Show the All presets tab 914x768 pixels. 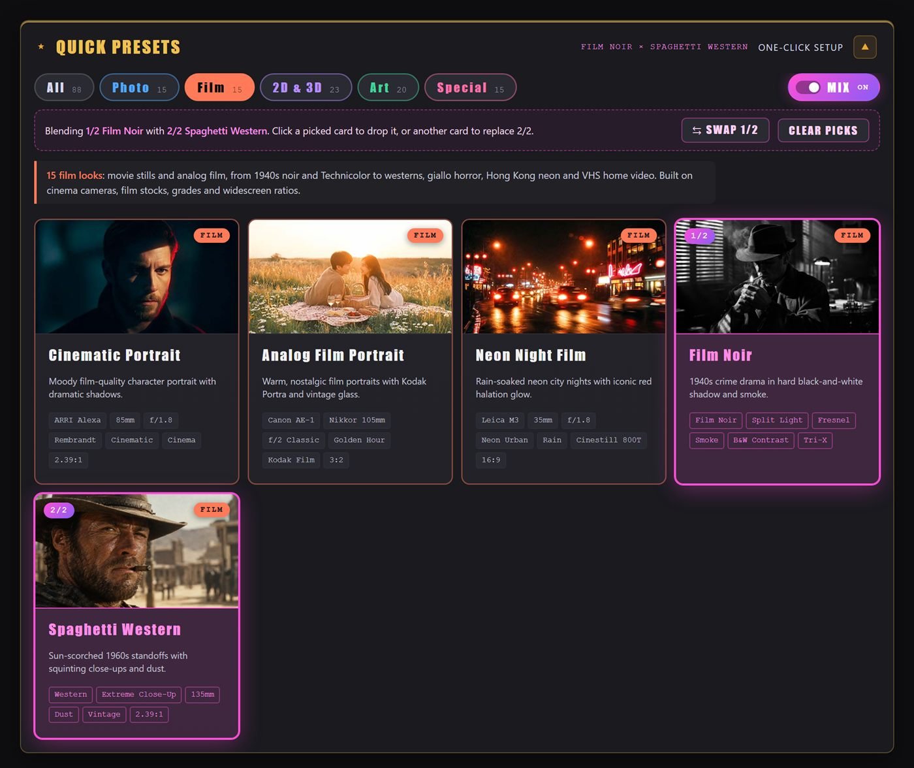[64, 88]
